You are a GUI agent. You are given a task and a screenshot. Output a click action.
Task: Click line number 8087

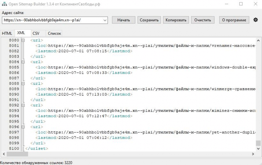[x=14, y=78]
